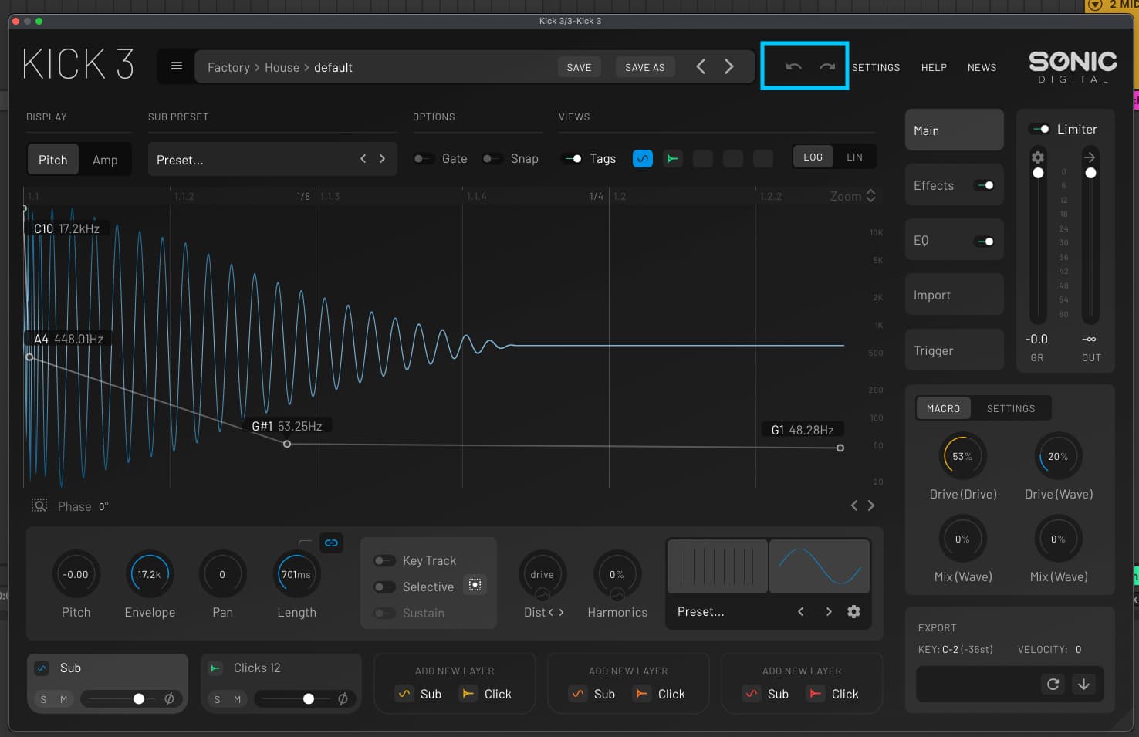
Task: Click Dist type left chevron
Action: 550,612
